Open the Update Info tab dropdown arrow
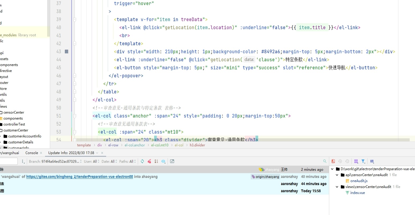Viewport: 415px width, 215px height. click(97, 153)
